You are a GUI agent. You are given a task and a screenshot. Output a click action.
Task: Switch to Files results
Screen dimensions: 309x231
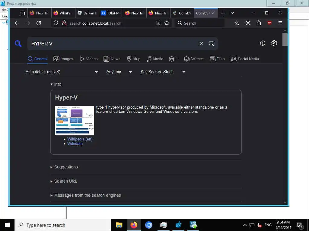[x=217, y=59]
